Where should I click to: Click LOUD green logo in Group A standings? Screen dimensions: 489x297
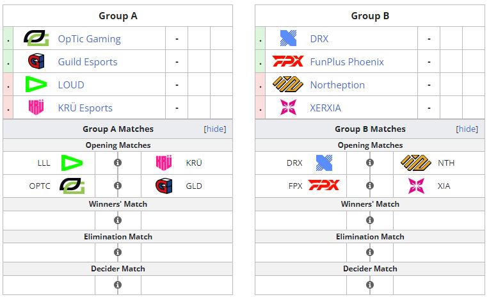[36, 84]
